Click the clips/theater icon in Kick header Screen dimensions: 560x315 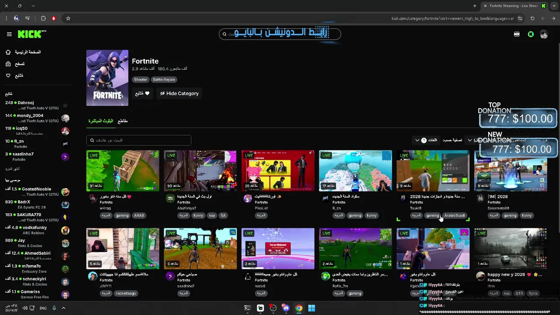[x=517, y=34]
